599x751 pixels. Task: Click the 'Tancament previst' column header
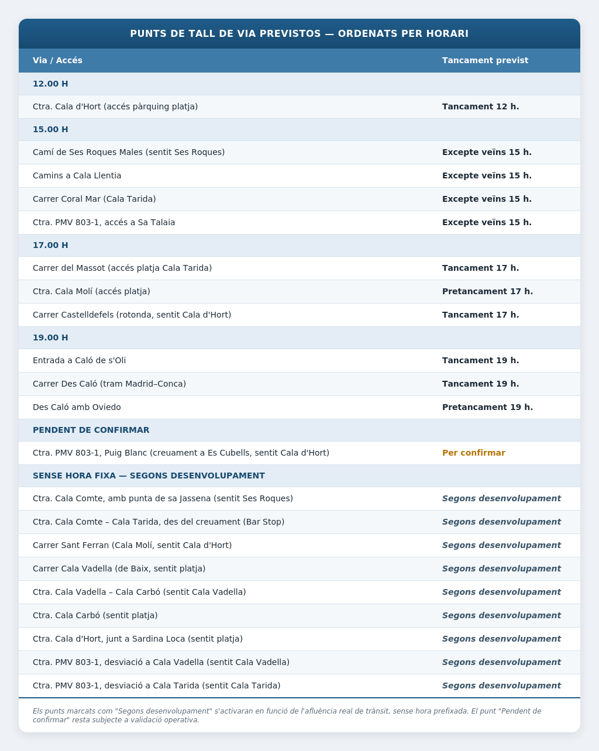pyautogui.click(x=485, y=60)
